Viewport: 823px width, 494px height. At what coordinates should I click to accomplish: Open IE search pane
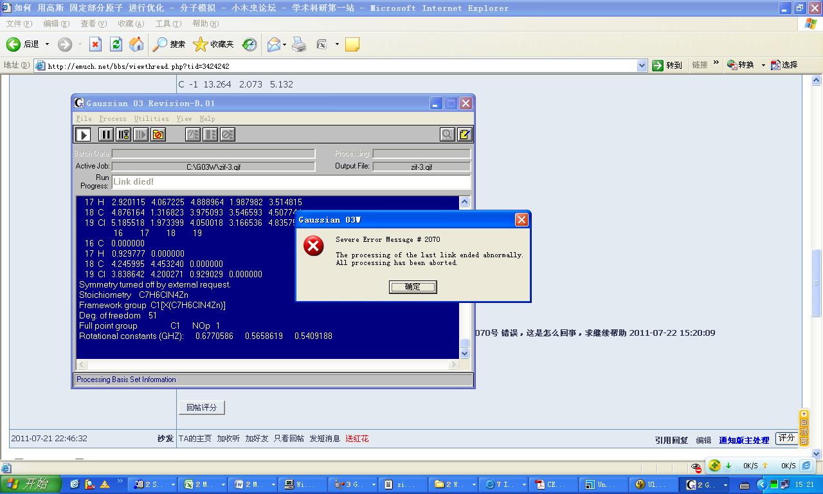tap(169, 44)
